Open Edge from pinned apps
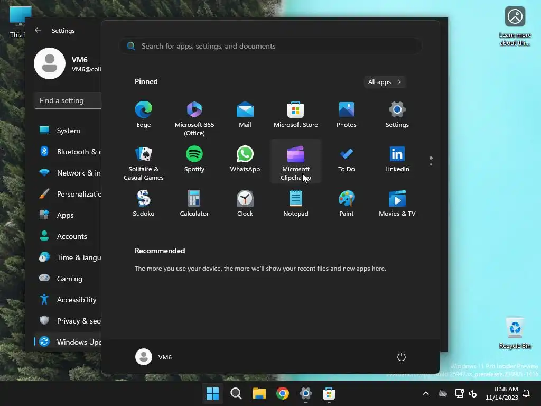This screenshot has width=541, height=406. point(144,115)
